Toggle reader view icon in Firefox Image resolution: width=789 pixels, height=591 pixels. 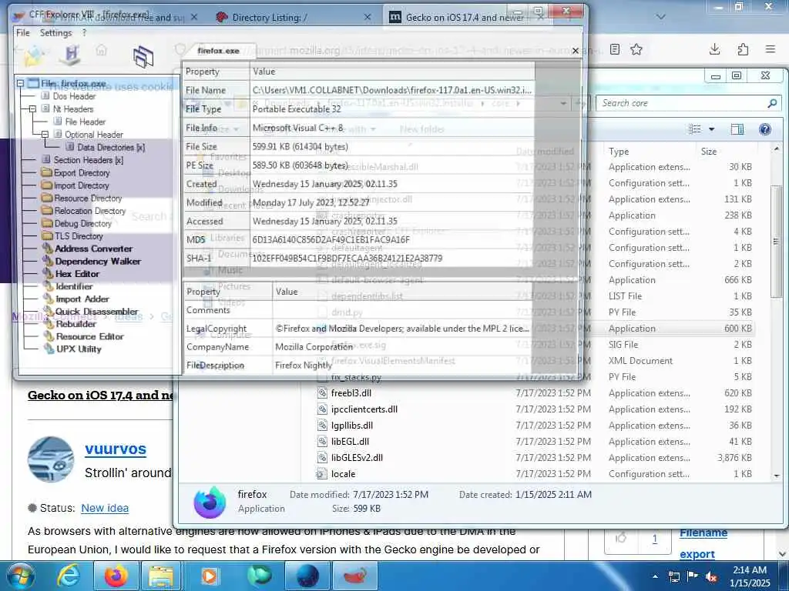(x=614, y=49)
